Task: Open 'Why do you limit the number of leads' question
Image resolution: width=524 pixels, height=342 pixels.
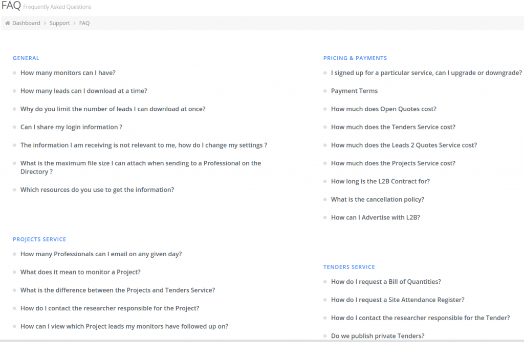Action: pos(113,109)
